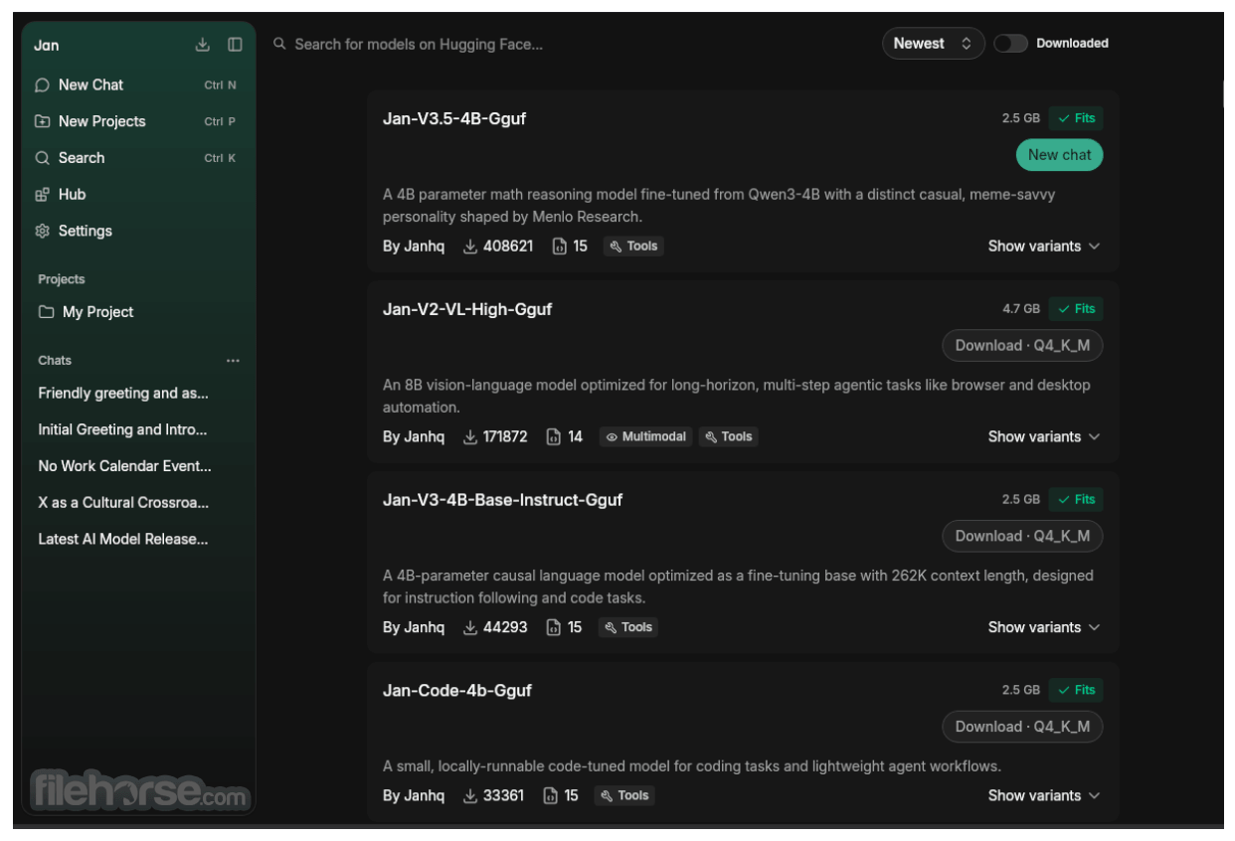Open Settings from the sidebar

tap(137, 231)
